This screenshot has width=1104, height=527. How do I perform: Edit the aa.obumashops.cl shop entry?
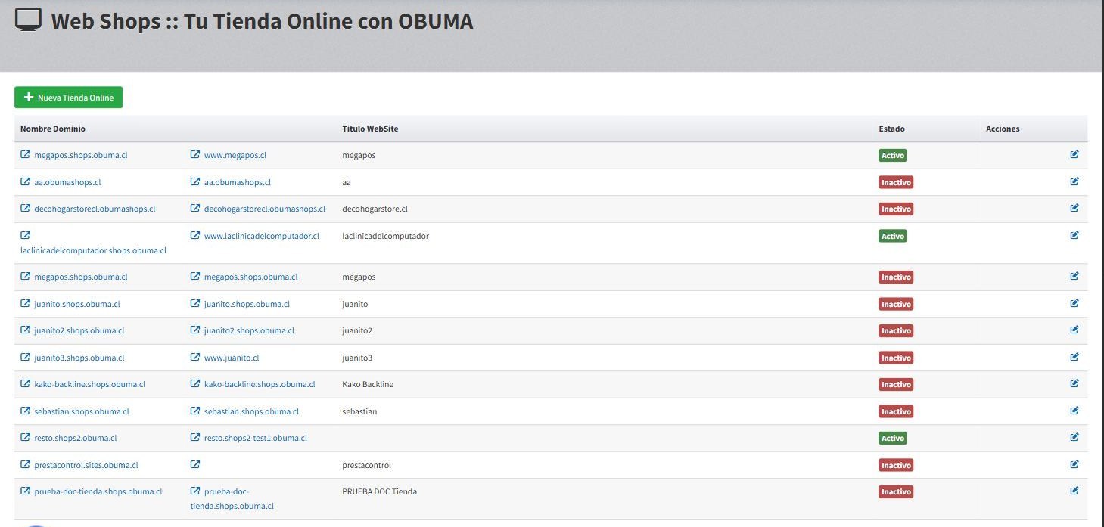(1074, 181)
